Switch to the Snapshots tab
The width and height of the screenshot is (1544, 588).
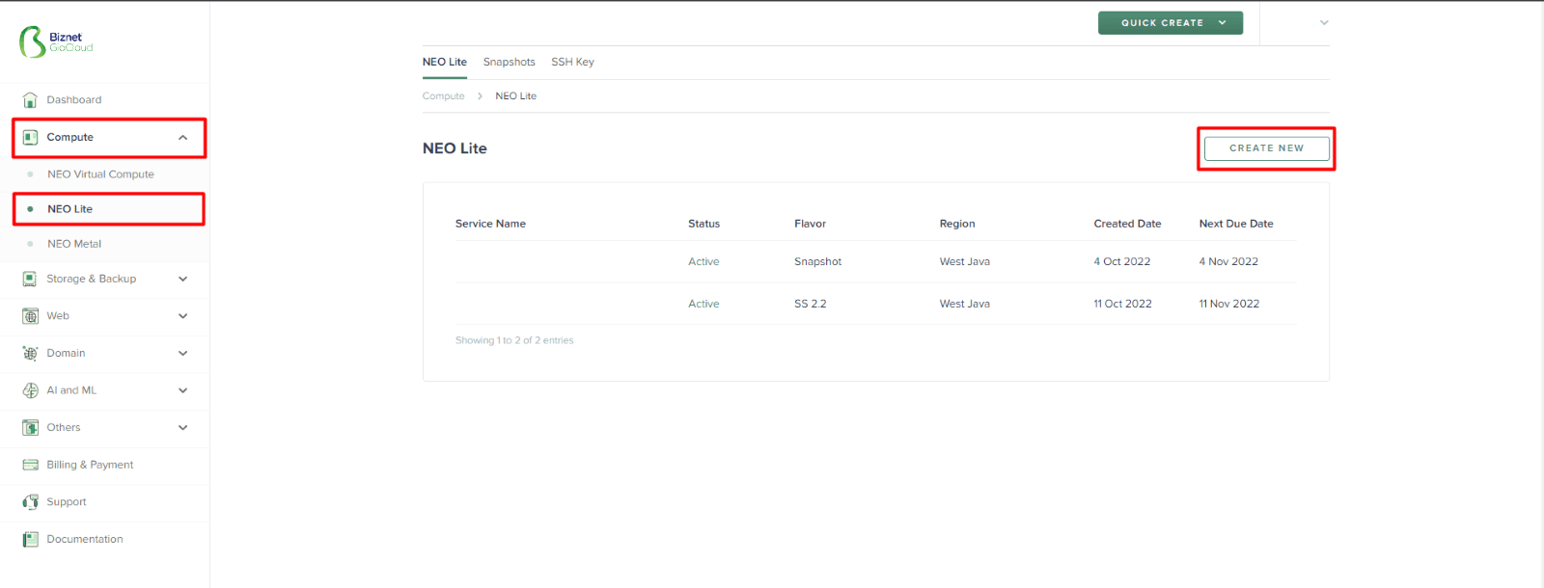510,62
